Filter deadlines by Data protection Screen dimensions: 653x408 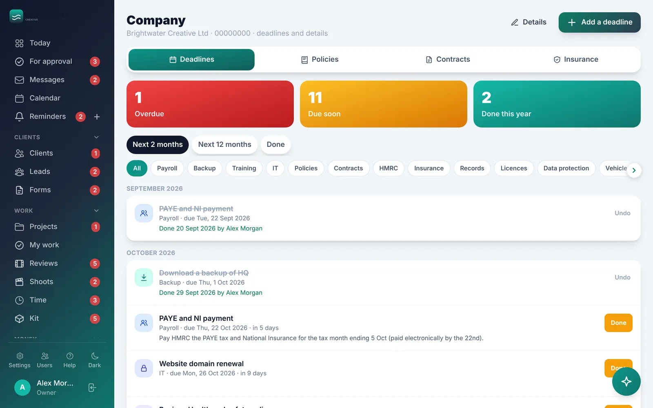(x=566, y=169)
